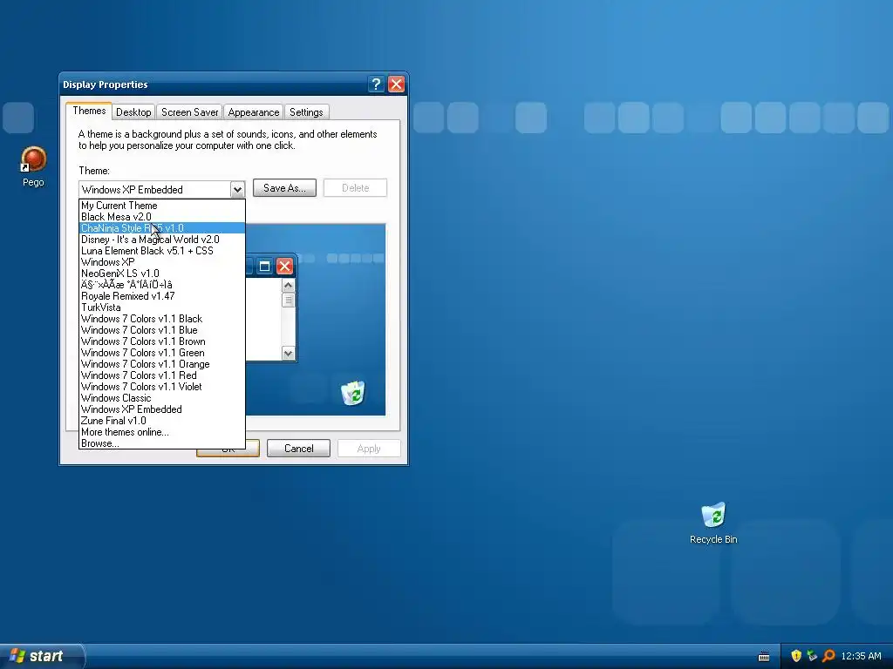The width and height of the screenshot is (893, 669).
Task: Select Windows 7 Colors v1.1 Brown
Action: point(161,341)
